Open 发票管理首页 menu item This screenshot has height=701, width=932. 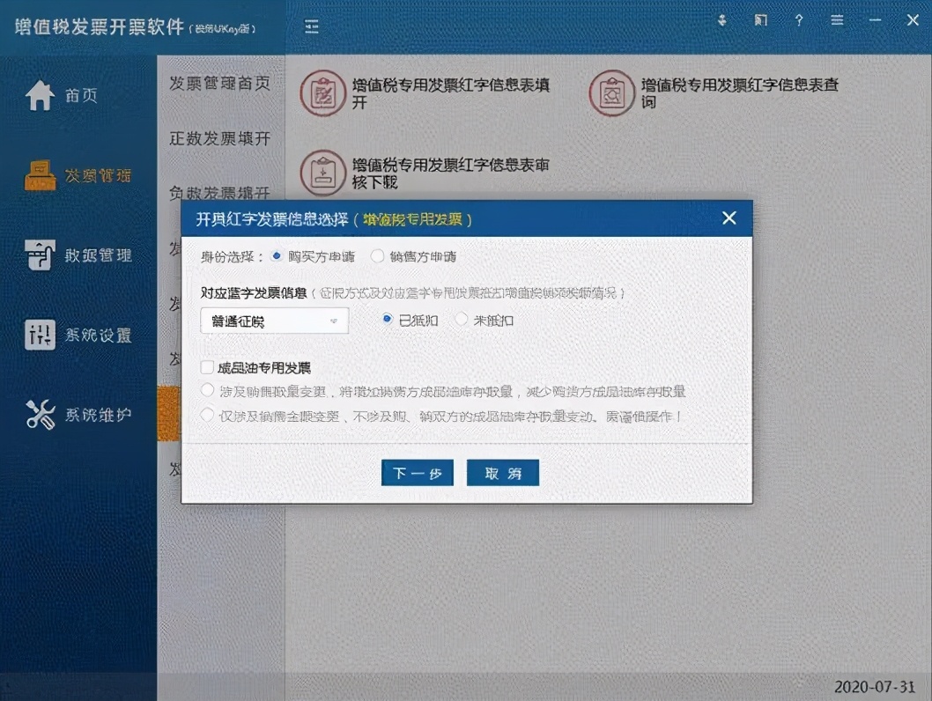tap(220, 83)
